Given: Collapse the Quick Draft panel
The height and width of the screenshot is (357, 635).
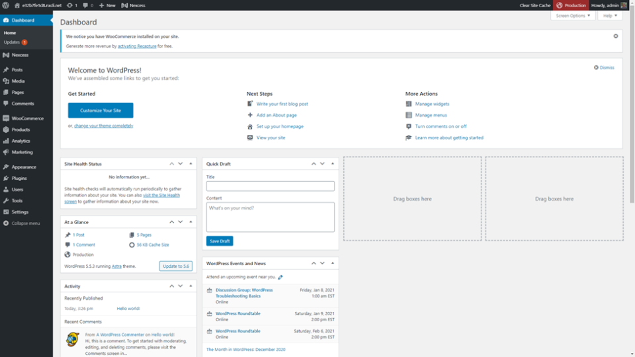Looking at the screenshot, I should click(x=333, y=164).
